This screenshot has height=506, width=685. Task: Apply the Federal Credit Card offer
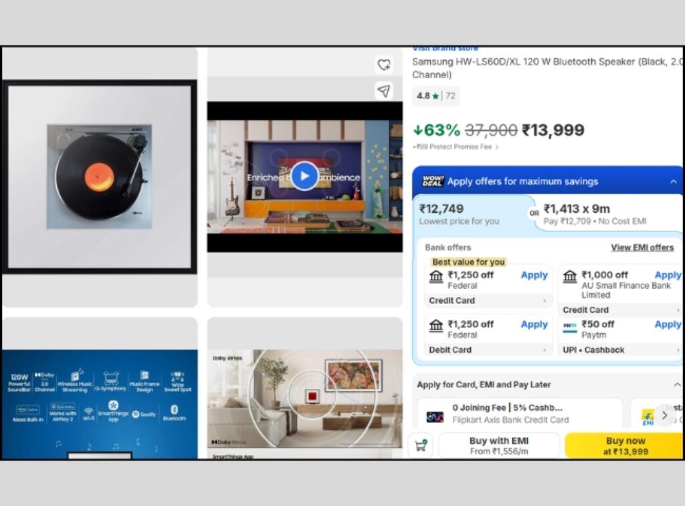point(534,275)
